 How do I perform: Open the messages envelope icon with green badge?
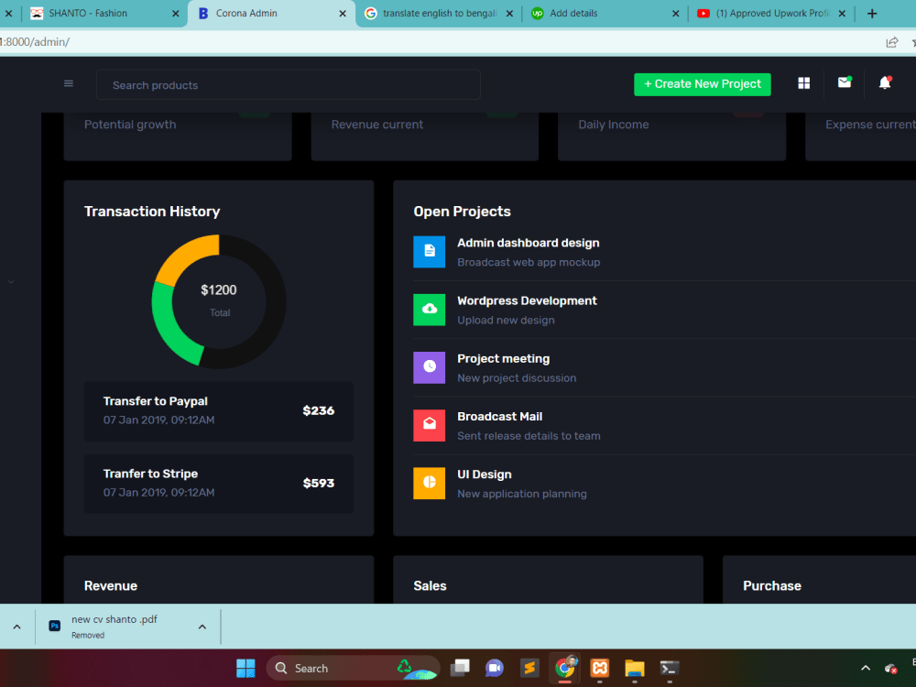[x=844, y=83]
